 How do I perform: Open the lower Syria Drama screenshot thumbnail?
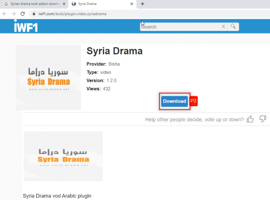(x=63, y=156)
